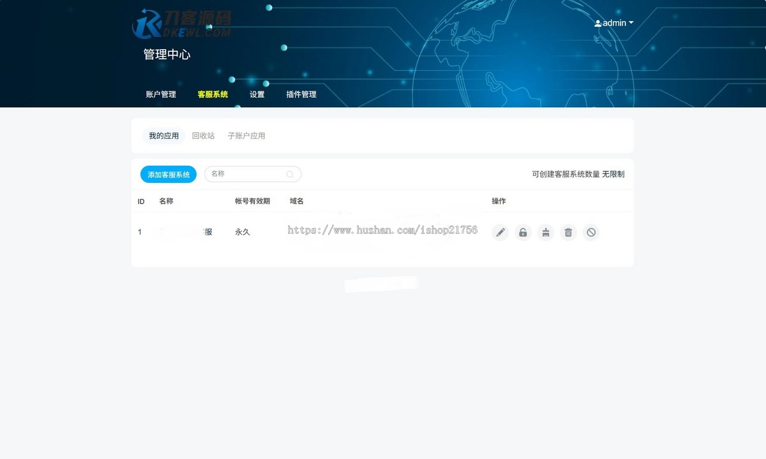
Task: Open the 账户管理 menu
Action: [x=161, y=94]
